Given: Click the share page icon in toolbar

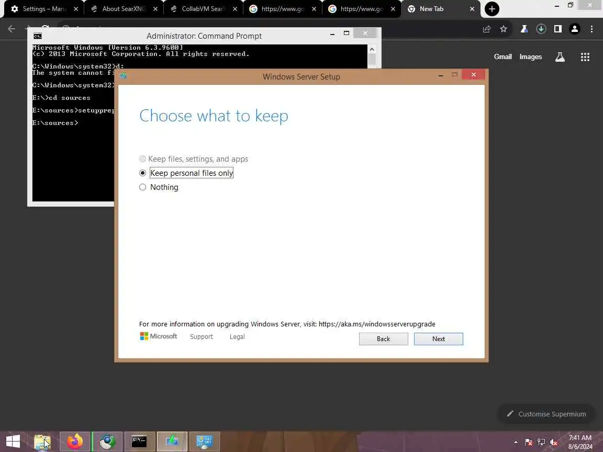Looking at the screenshot, I should click(x=487, y=29).
